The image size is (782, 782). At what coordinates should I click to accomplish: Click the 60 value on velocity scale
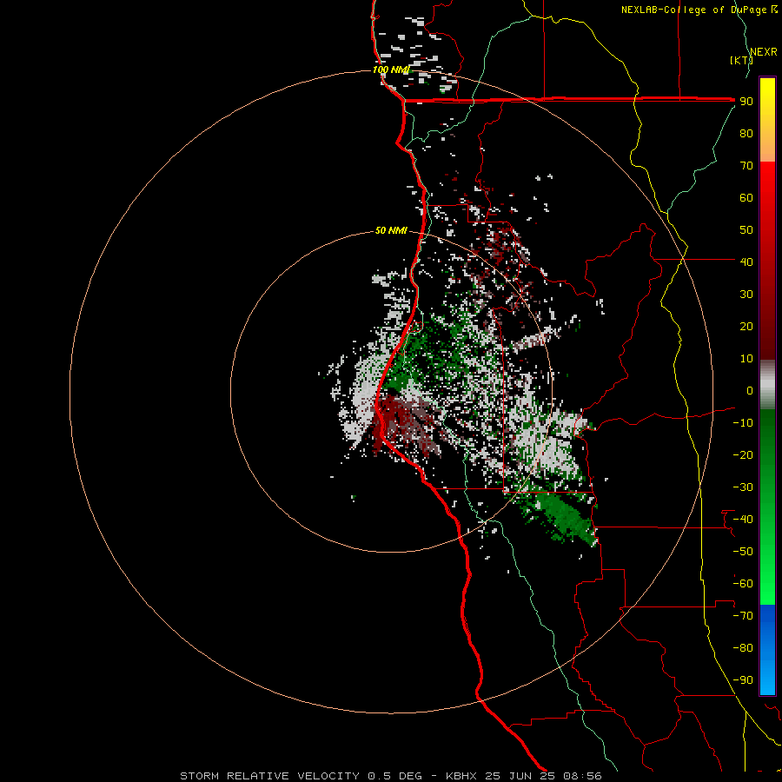click(746, 198)
